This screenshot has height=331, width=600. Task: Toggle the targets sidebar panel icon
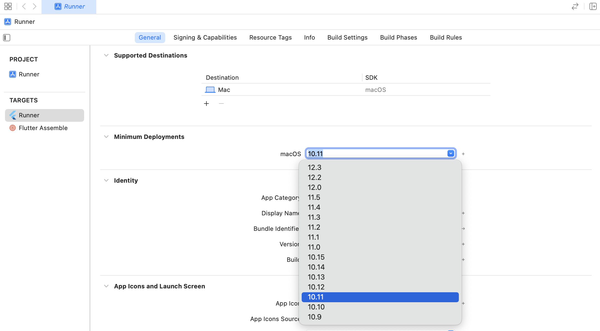click(x=7, y=38)
